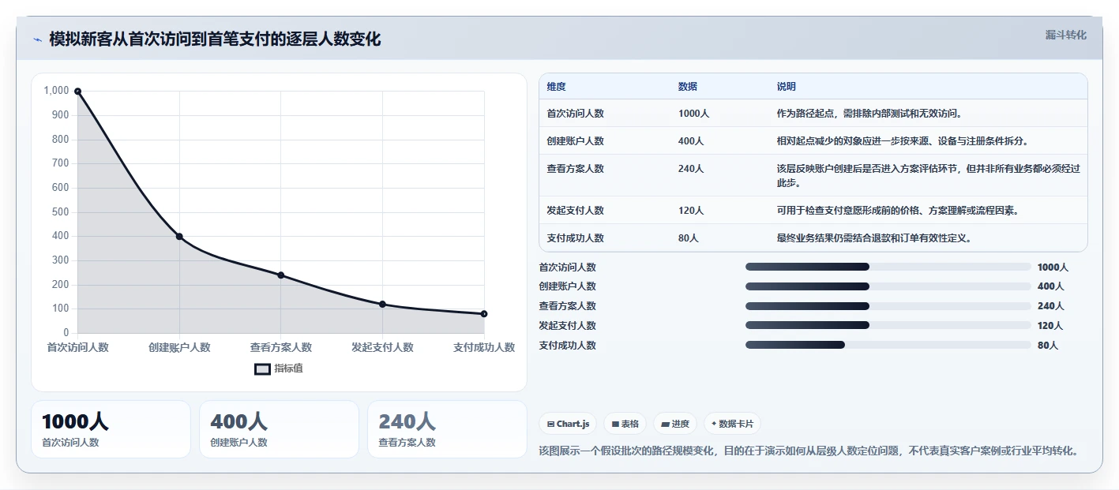Click the 查看方案人数 x-axis label
The width and height of the screenshot is (1119, 490).
280,347
